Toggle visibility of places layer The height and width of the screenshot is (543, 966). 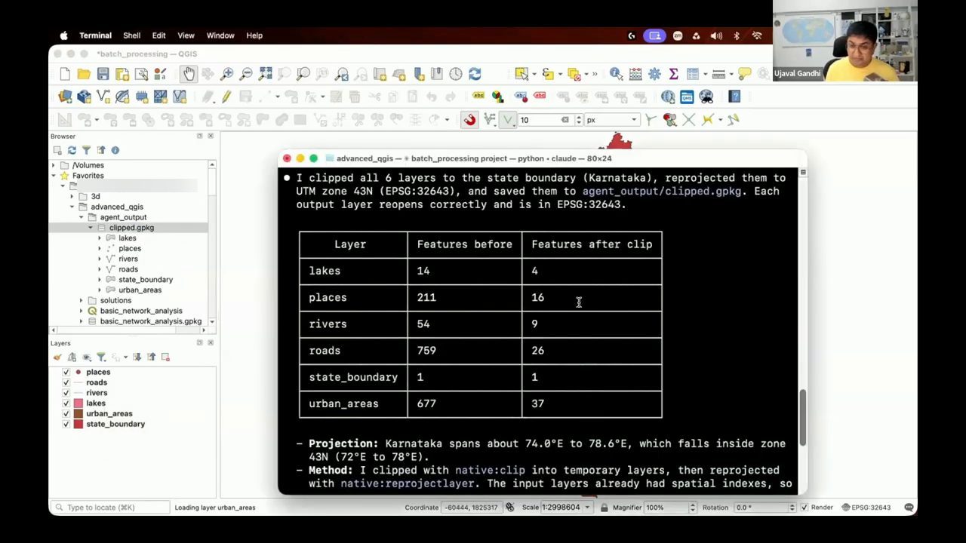66,372
